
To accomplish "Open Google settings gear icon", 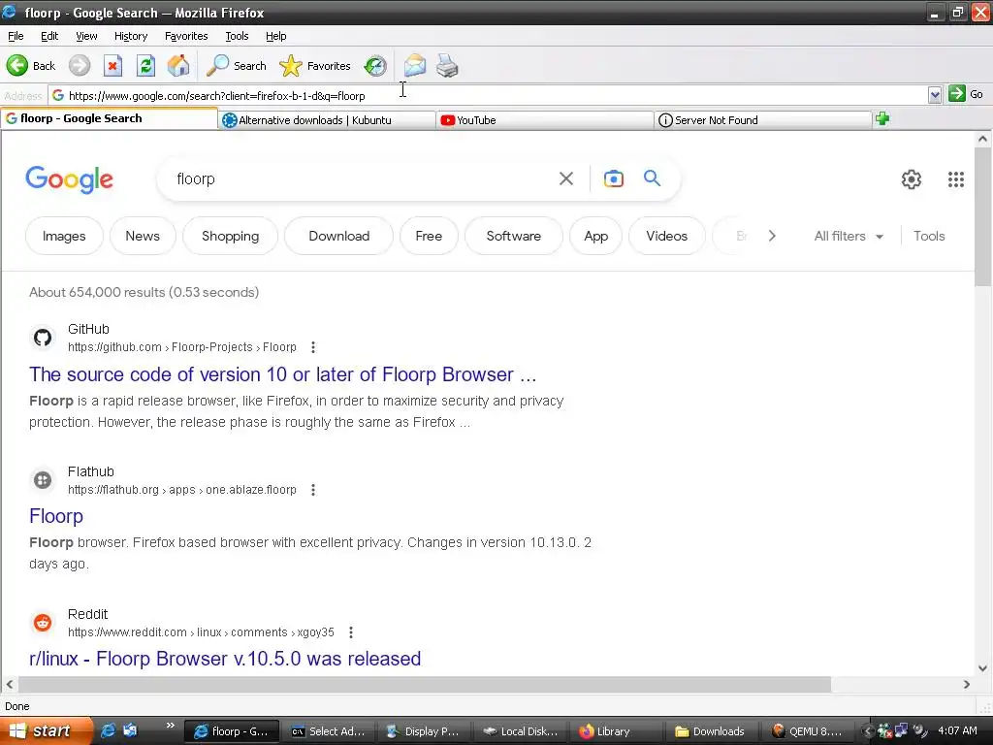I will [911, 179].
